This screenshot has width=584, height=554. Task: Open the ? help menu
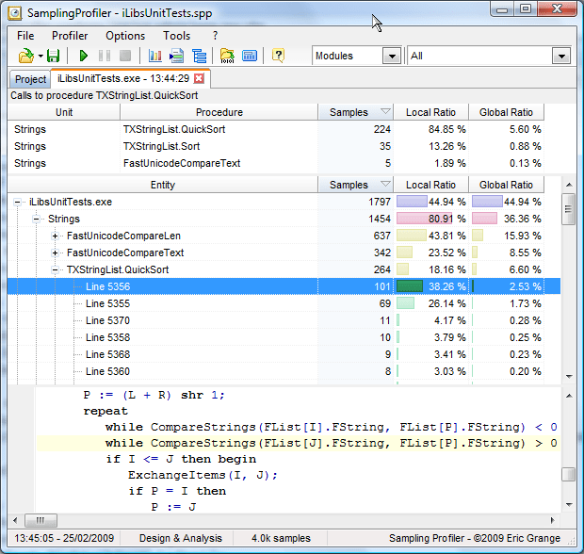pyautogui.click(x=215, y=36)
